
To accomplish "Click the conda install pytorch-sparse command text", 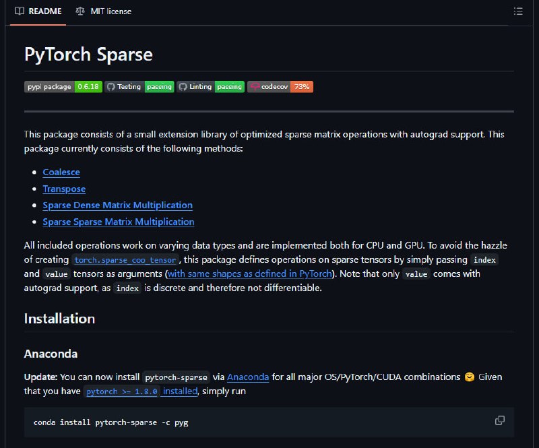I will point(110,422).
